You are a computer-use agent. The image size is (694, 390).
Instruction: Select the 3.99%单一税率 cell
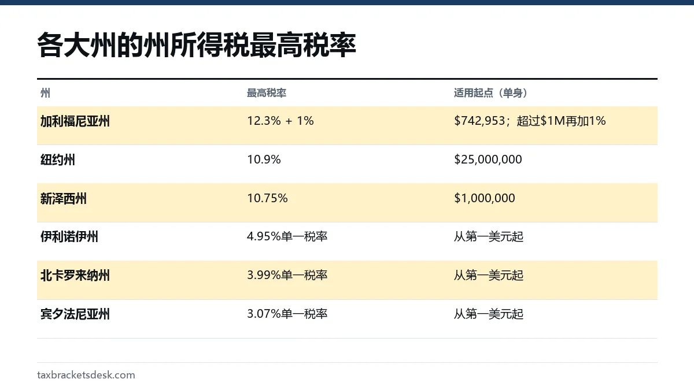[287, 276]
